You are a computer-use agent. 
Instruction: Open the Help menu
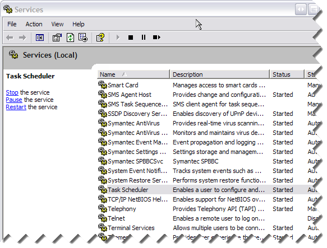(79, 24)
